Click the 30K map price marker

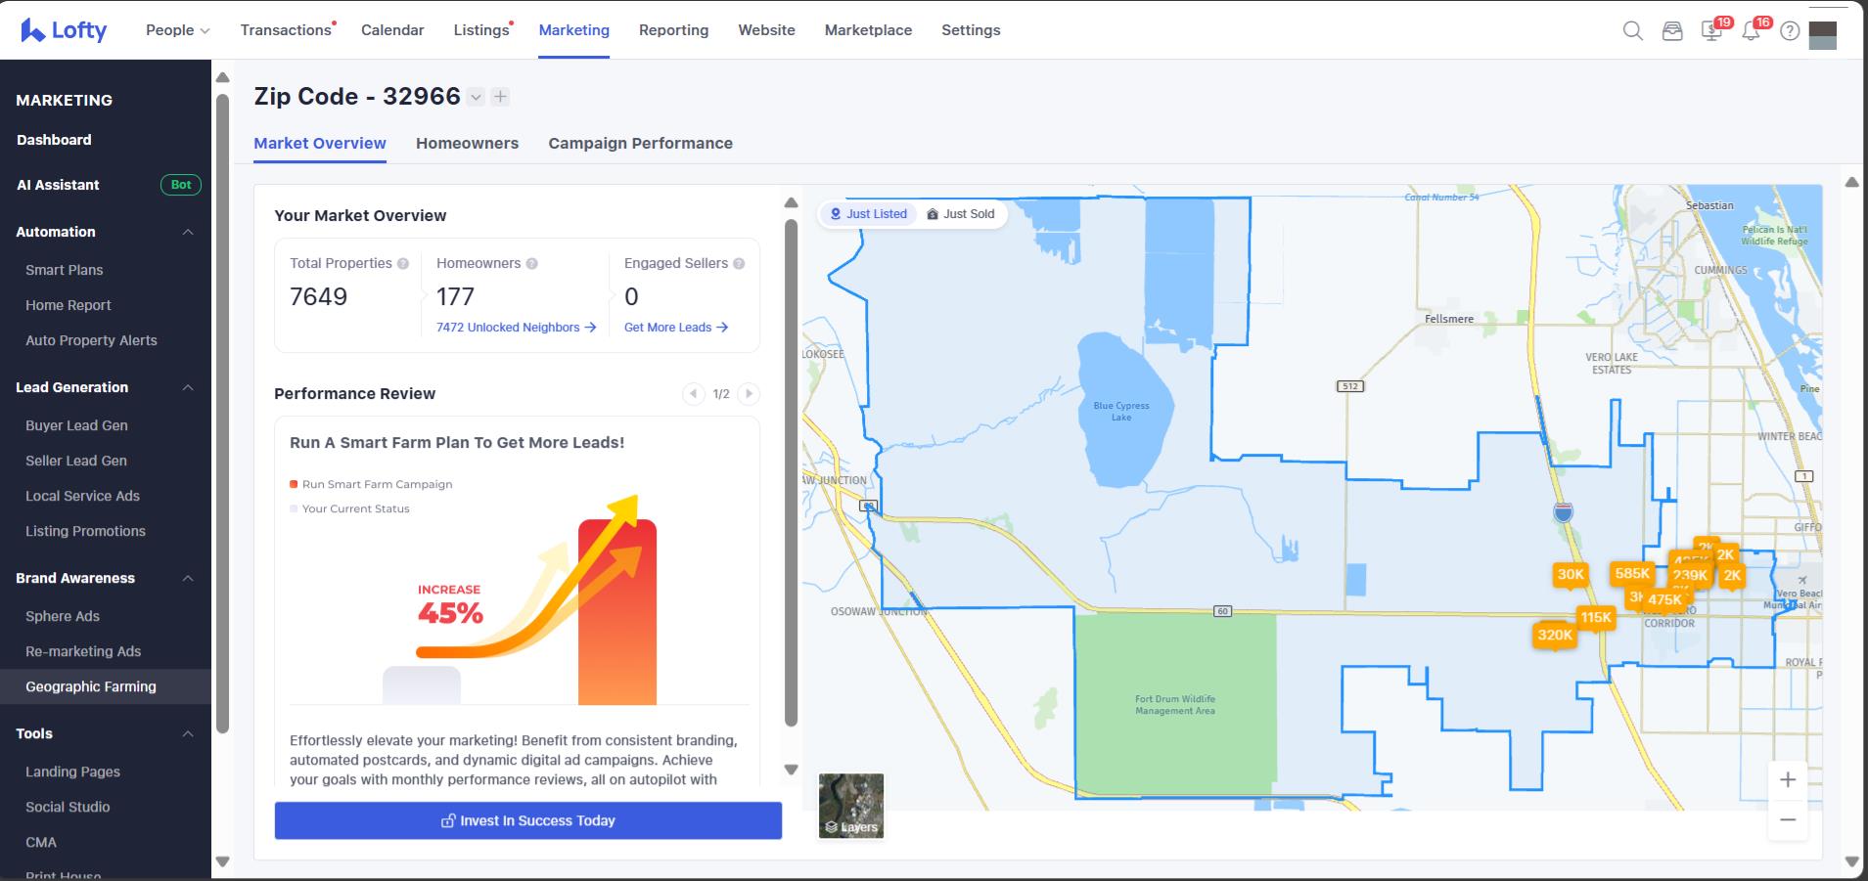(x=1571, y=575)
